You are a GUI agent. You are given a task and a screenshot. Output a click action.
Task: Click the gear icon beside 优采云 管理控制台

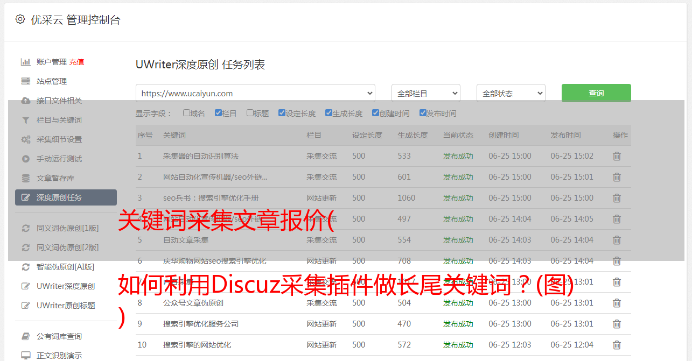coord(20,20)
